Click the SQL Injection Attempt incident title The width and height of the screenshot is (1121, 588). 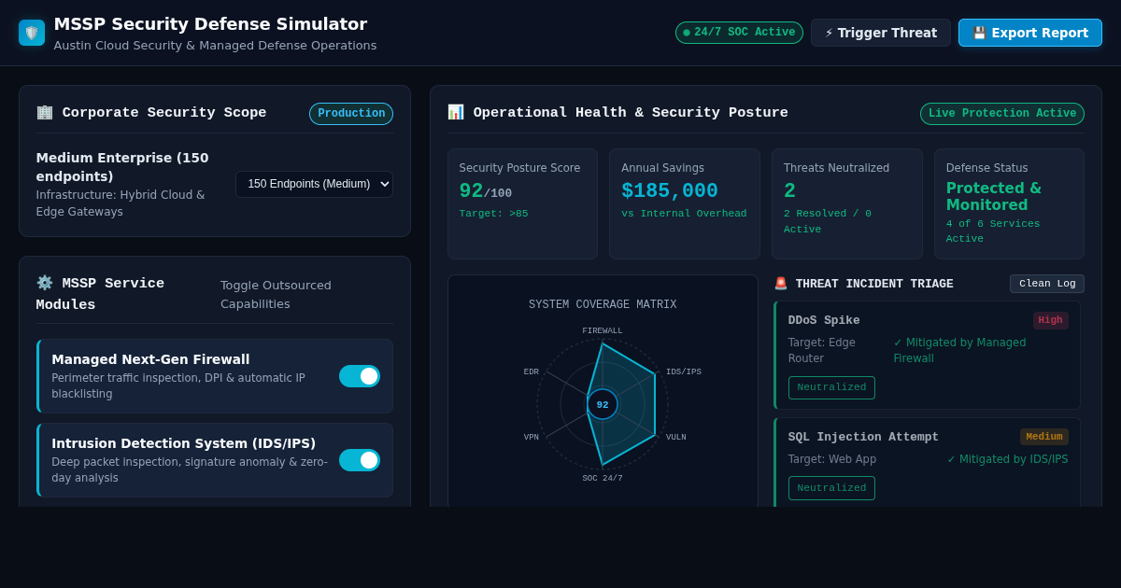tap(863, 437)
